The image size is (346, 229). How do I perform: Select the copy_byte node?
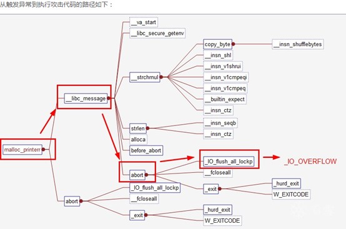pyautogui.click(x=217, y=44)
